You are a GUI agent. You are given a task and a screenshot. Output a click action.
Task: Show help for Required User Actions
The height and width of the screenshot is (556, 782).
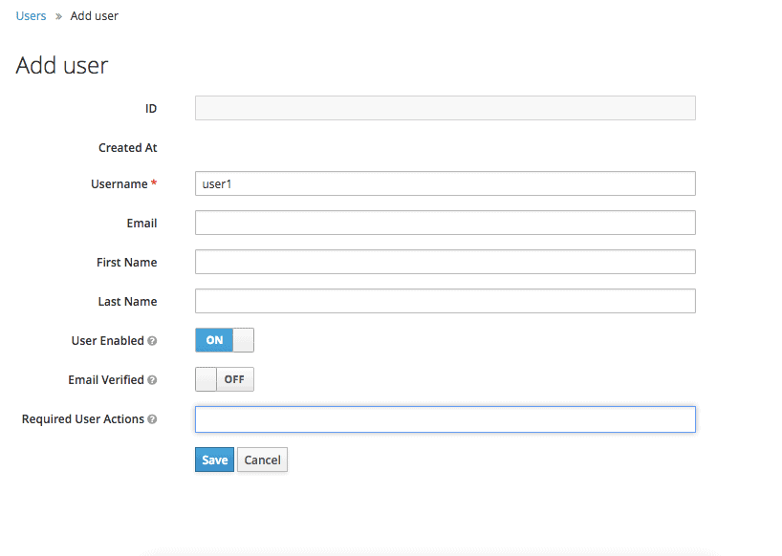coord(152,419)
